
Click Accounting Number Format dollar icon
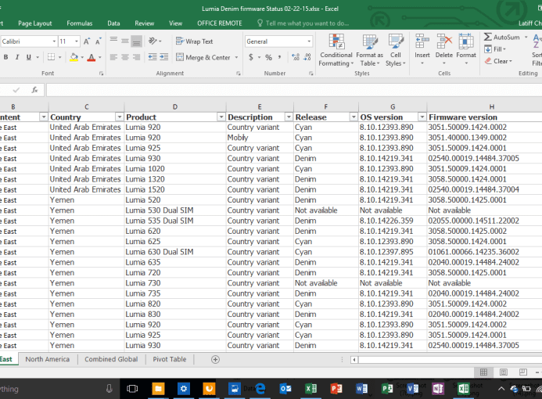251,57
